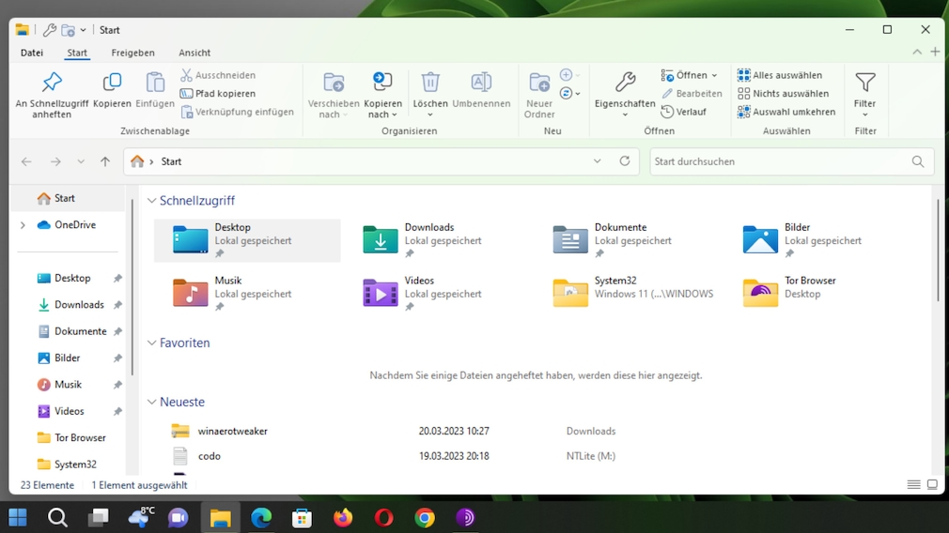Collapse the ribbon with the chevron

(917, 53)
